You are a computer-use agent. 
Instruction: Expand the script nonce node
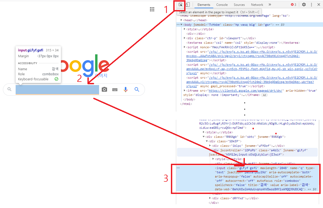(x=185, y=47)
